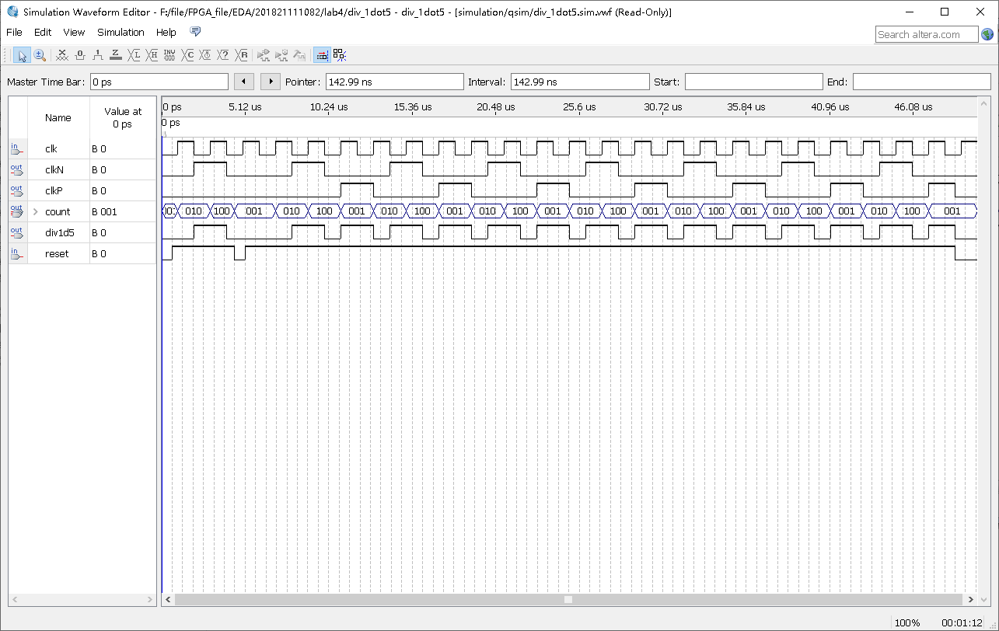Click the 10.24 us ruler mark
Image resolution: width=999 pixels, height=631 pixels.
pyautogui.click(x=329, y=107)
